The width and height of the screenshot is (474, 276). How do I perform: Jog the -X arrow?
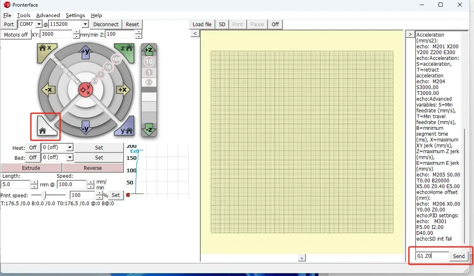[x=48, y=90]
